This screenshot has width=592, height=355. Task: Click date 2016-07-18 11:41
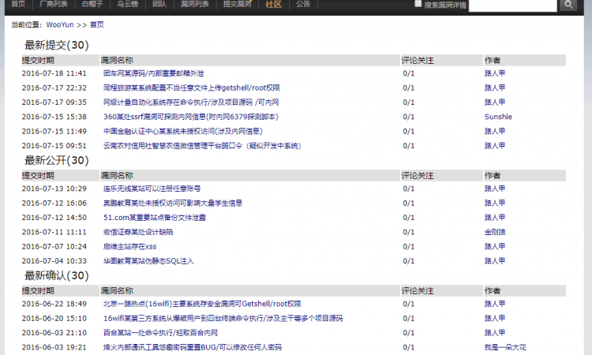click(x=54, y=73)
